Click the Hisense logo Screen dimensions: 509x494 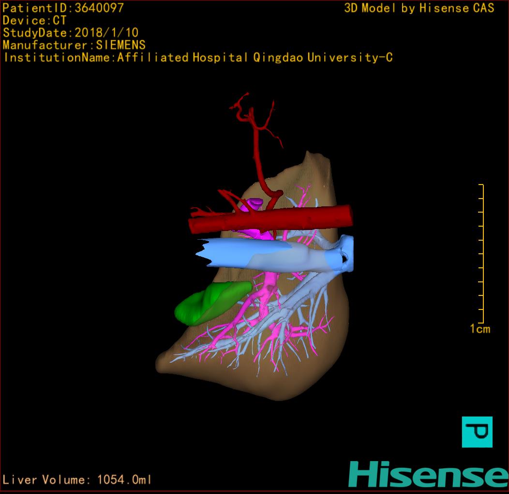[x=429, y=475]
